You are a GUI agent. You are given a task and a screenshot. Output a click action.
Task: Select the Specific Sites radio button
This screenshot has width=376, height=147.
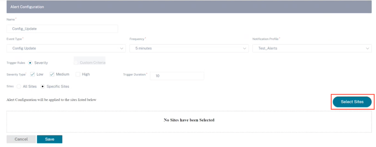coord(43,87)
